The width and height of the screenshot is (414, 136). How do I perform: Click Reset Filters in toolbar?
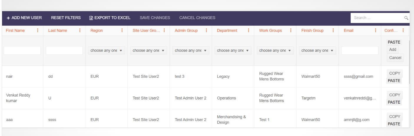66,18
